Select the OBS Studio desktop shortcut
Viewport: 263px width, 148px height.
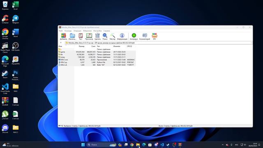pos(16,46)
